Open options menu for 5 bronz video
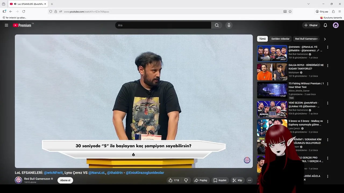Screen dimensions: 344x193 [x=328, y=121]
